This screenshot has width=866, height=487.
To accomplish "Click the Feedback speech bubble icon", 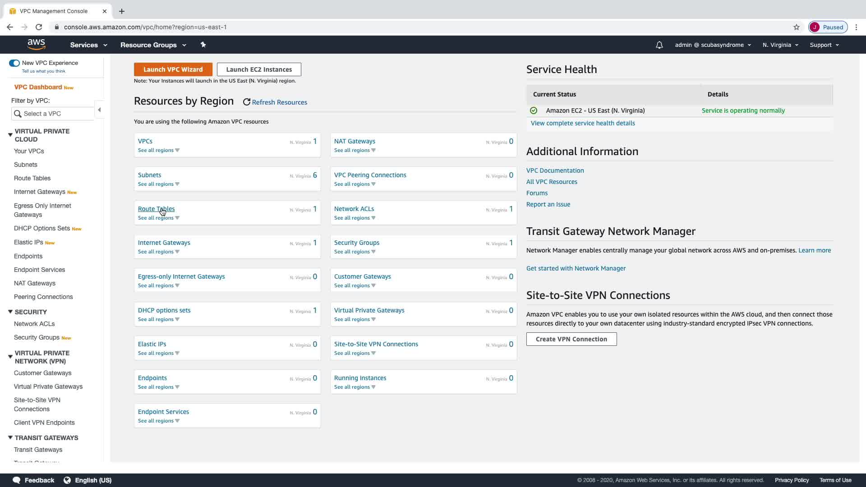I will [x=17, y=480].
